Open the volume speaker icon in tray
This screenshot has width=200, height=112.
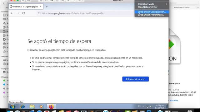point(151,107)
